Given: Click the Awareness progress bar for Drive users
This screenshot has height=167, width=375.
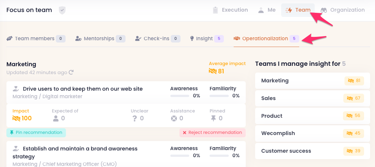Looking at the screenshot, I should click(x=180, y=96).
